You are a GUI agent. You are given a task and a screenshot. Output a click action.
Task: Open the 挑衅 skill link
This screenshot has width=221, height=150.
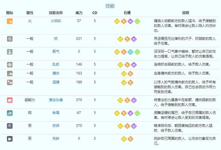(x=56, y=139)
